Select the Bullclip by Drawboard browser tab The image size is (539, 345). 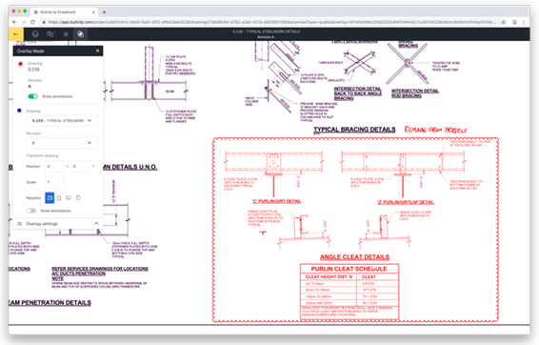tap(64, 12)
